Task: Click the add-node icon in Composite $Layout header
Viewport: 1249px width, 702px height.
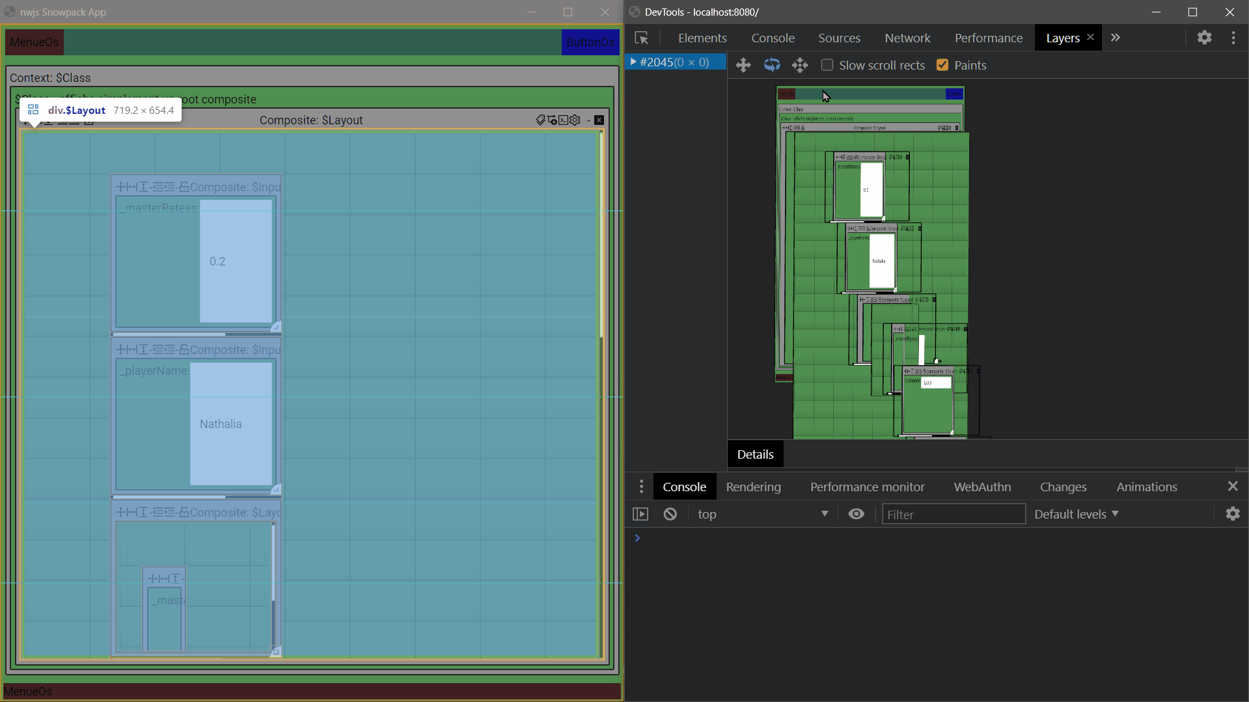Action: [552, 120]
